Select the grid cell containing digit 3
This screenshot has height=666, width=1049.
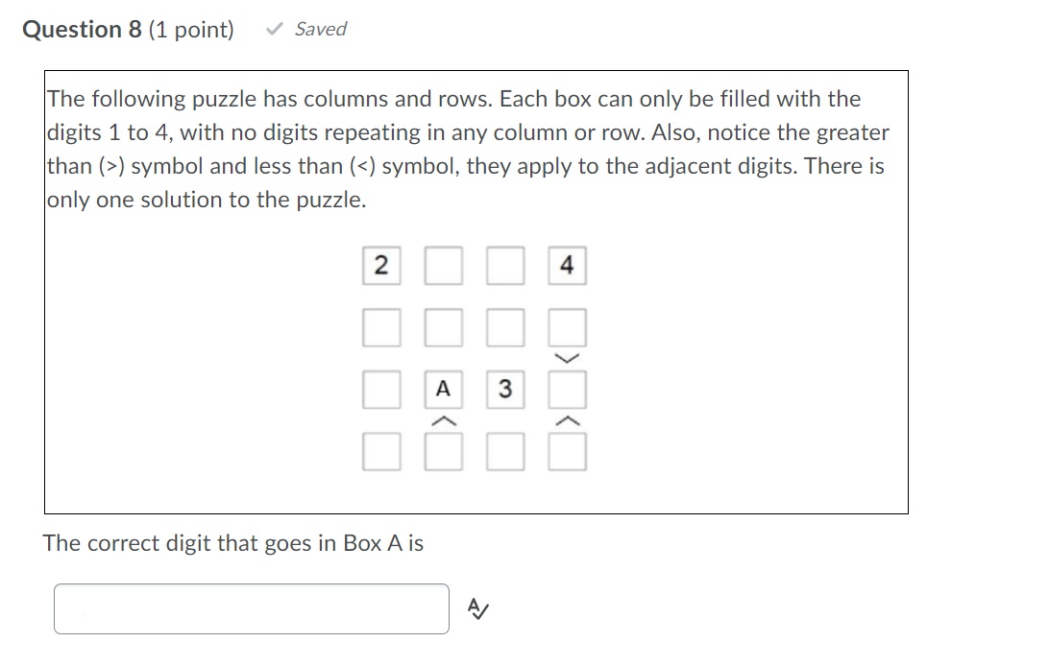pos(504,389)
